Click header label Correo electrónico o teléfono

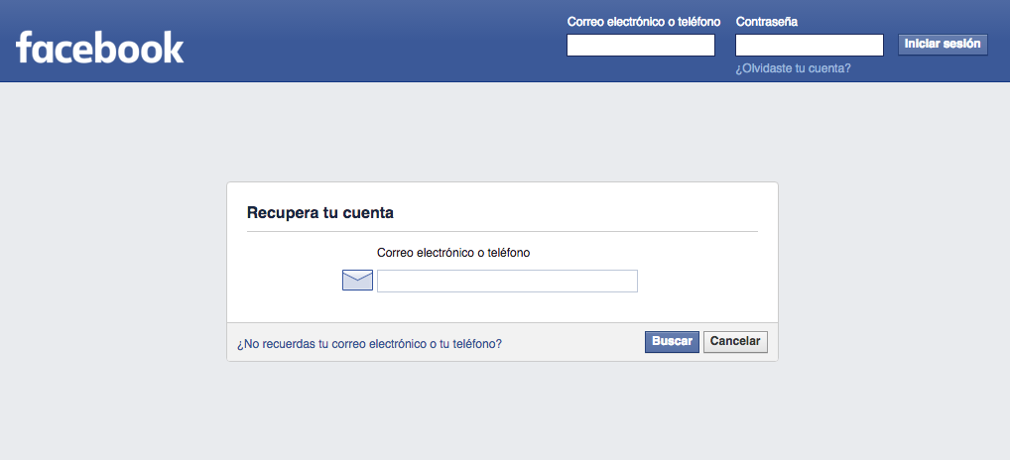pyautogui.click(x=644, y=22)
